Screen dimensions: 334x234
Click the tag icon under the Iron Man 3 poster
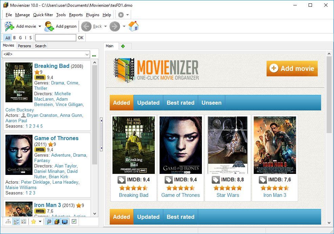[x=263, y=180]
